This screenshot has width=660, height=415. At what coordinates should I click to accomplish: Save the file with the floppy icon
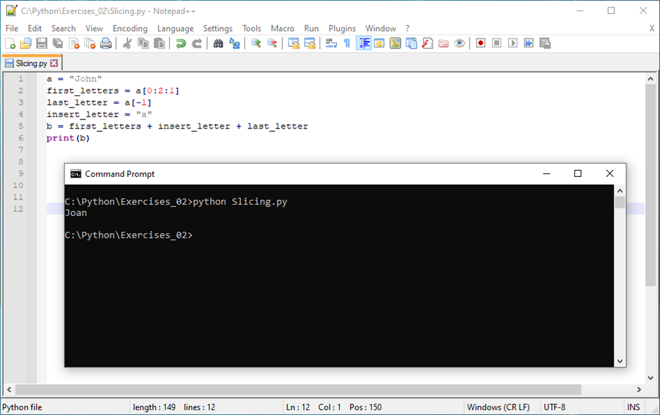pos(41,44)
